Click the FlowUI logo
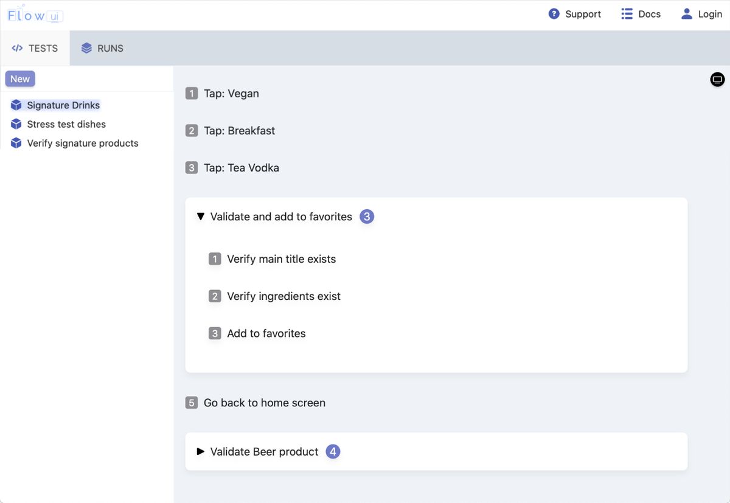The width and height of the screenshot is (730, 503). (x=35, y=15)
